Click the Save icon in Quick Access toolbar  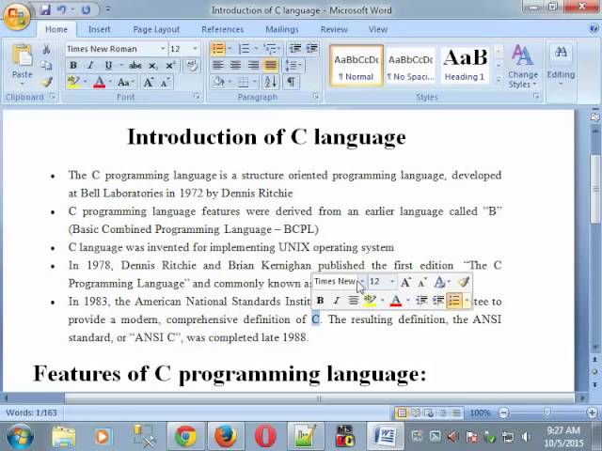pyautogui.click(x=45, y=9)
